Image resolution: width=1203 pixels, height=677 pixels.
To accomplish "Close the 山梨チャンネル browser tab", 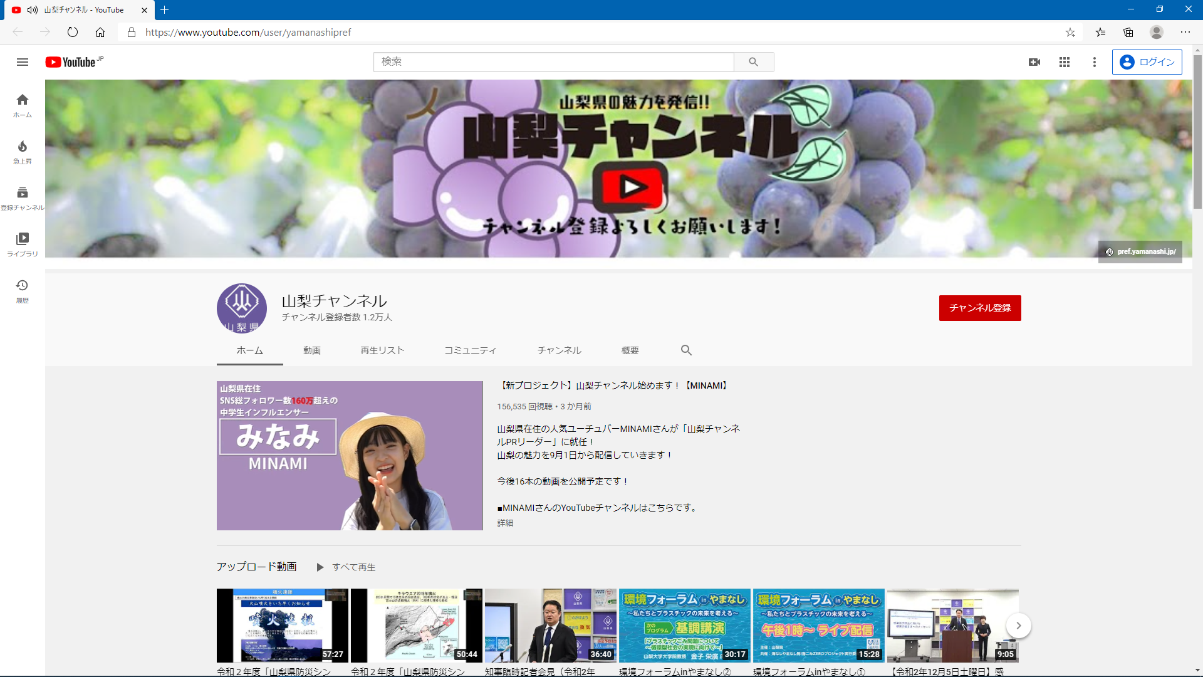I will point(144,10).
